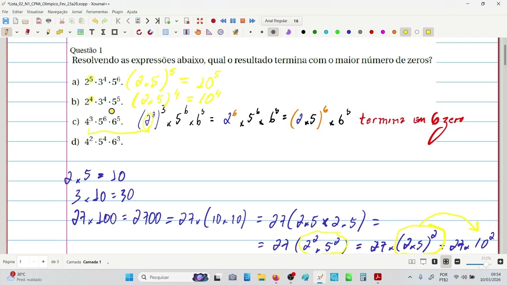Expand the Eraser options dropdown

[38, 32]
